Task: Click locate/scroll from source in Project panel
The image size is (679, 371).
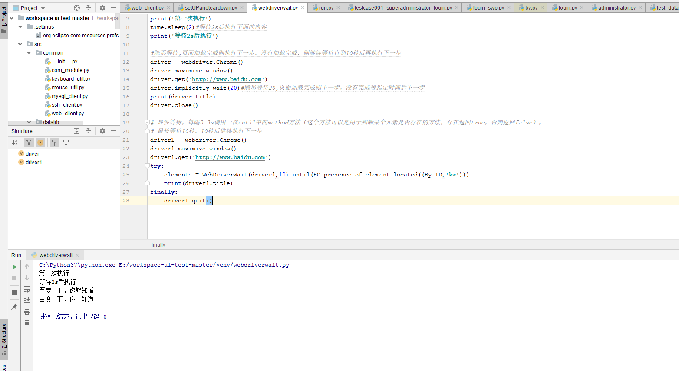Action: coord(77,8)
